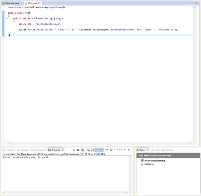Click the Terminate icon in Console toolbar
Viewport: 201px width, 196px height.
click(74, 150)
